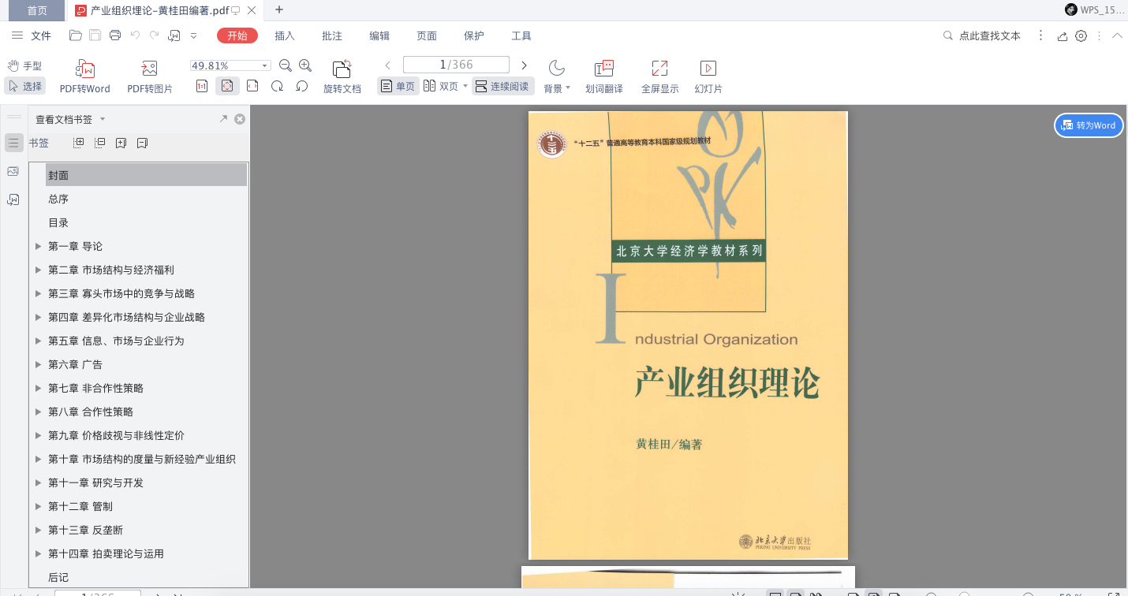Collapse all bookmarks in the panel
The image size is (1128, 596).
coord(99,143)
